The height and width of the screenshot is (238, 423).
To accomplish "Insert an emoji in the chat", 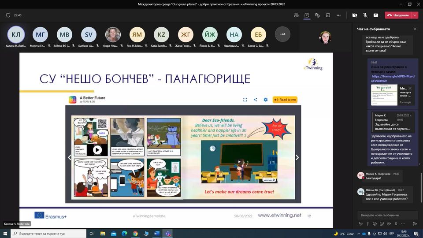I will pyautogui.click(x=375, y=224).
